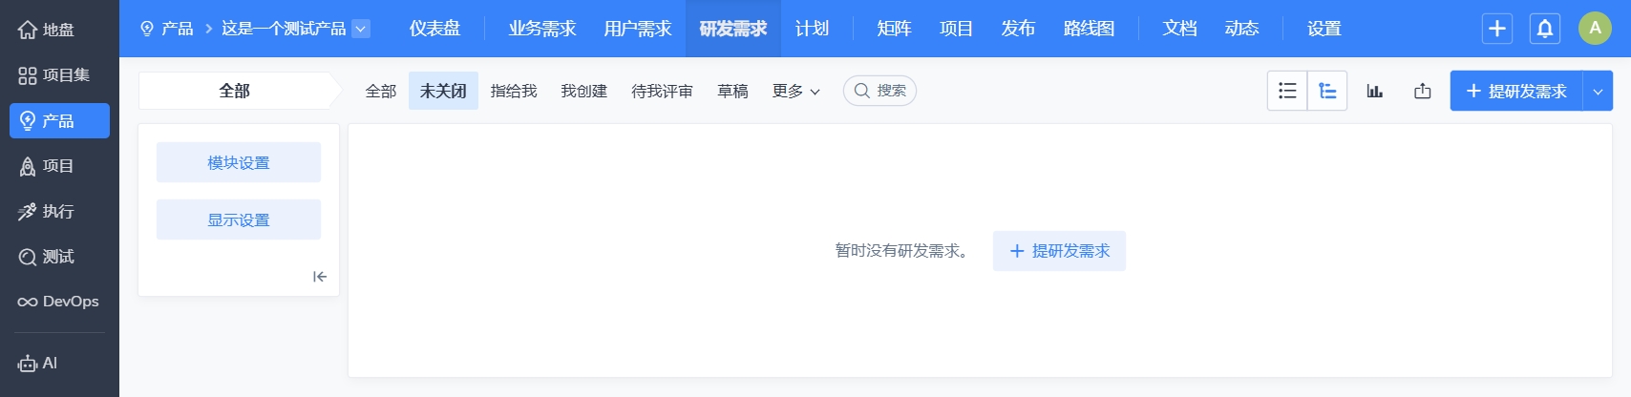Viewport: 1631px width, 397px height.
Task: Click the quick-add plus icon in header
Action: click(1497, 29)
